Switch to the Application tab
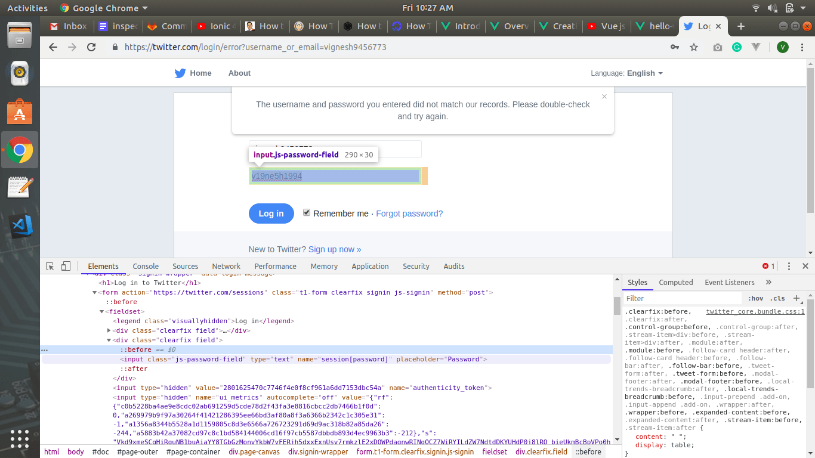The image size is (815, 458). click(x=370, y=267)
